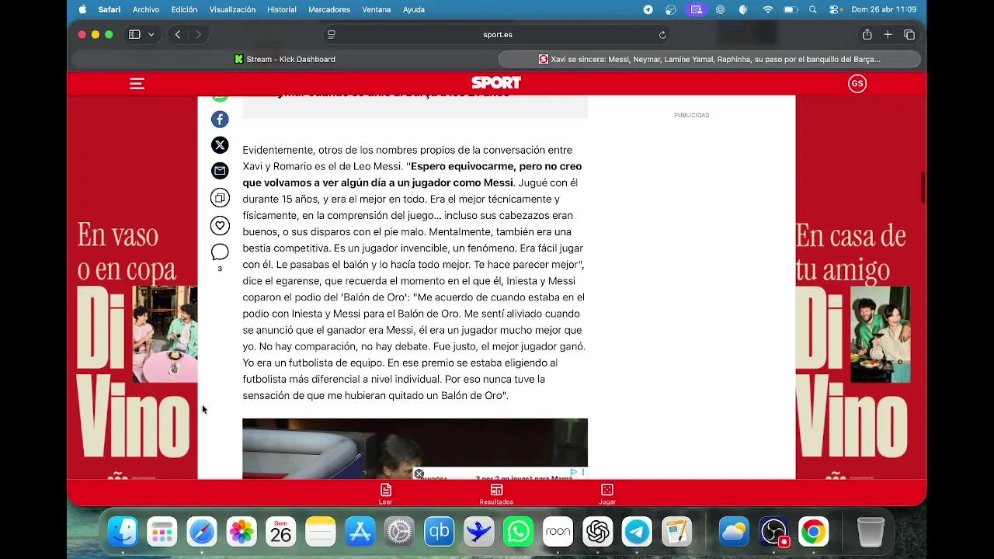
Task: Open Safari Share button
Action: click(x=867, y=34)
